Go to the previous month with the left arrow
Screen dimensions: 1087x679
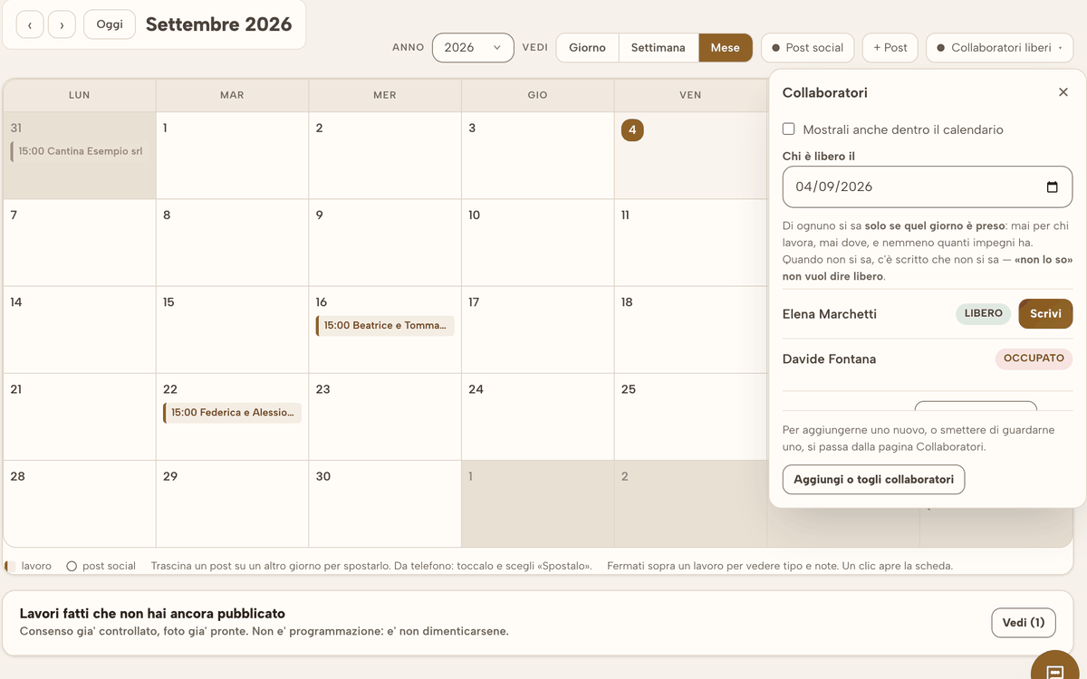pyautogui.click(x=30, y=24)
